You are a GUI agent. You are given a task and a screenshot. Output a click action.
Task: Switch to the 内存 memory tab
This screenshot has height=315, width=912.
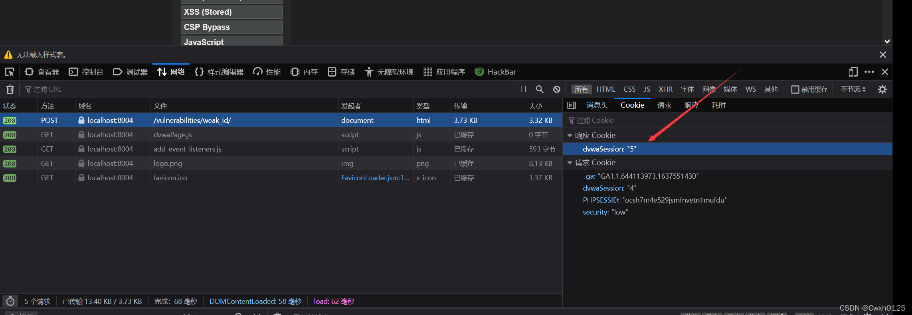(304, 72)
